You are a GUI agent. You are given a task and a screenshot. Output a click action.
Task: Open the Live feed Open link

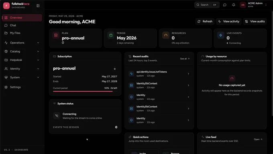[x=258, y=140]
